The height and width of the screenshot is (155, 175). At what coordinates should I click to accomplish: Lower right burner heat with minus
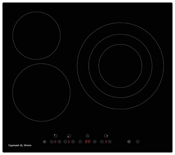tap(102, 142)
